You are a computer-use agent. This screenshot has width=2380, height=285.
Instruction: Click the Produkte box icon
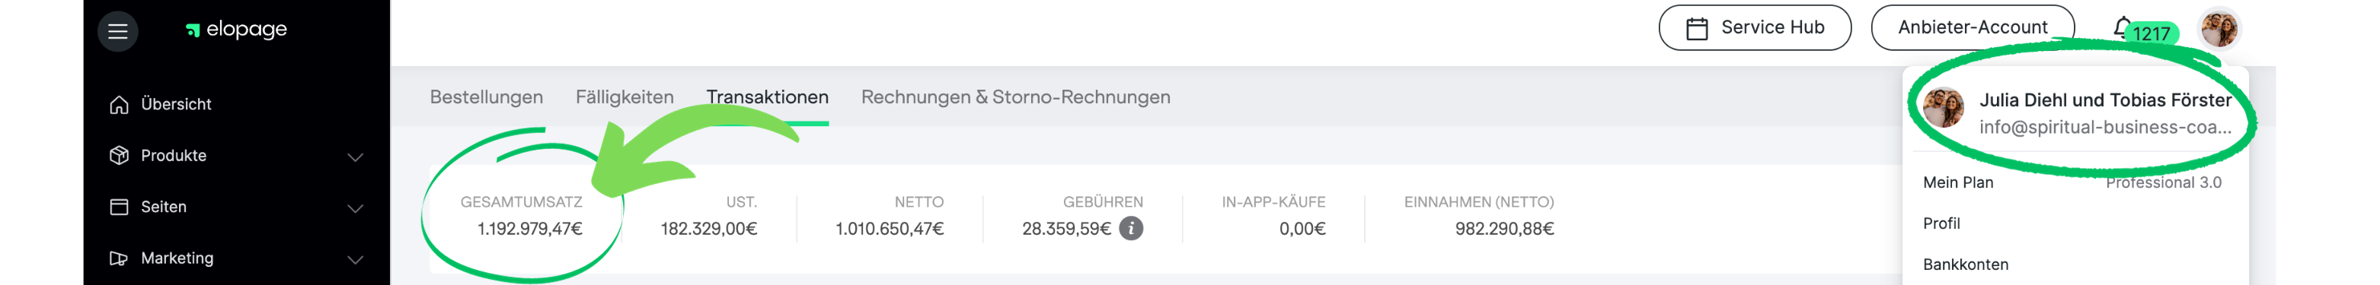click(118, 155)
